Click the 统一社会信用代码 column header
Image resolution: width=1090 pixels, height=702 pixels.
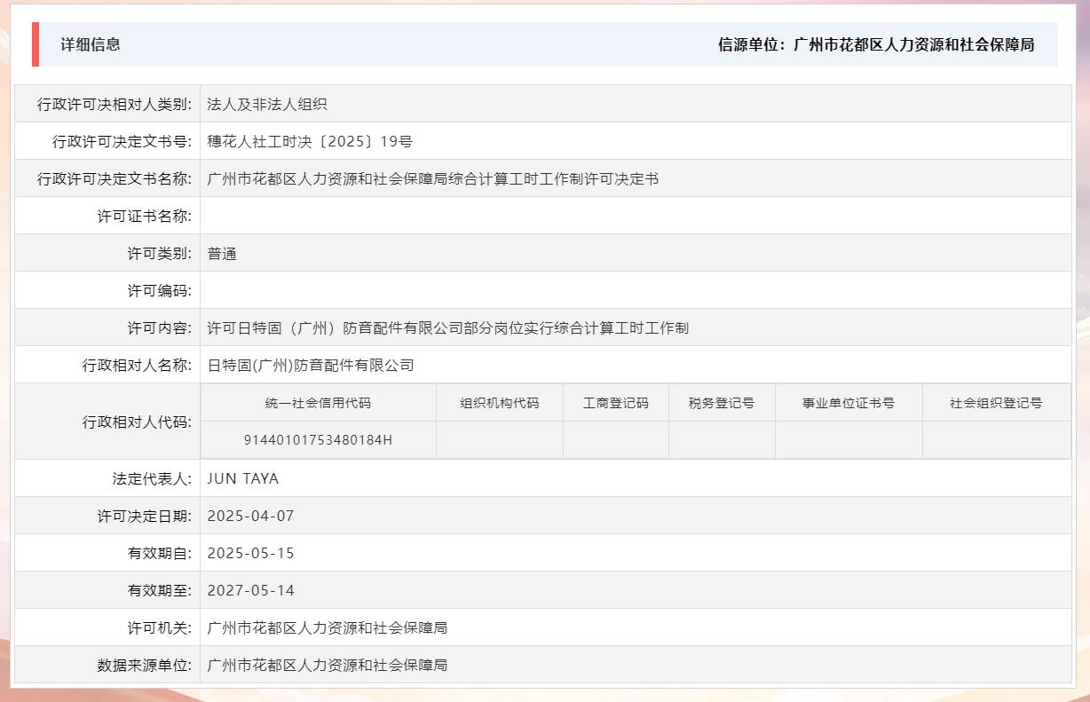click(318, 402)
